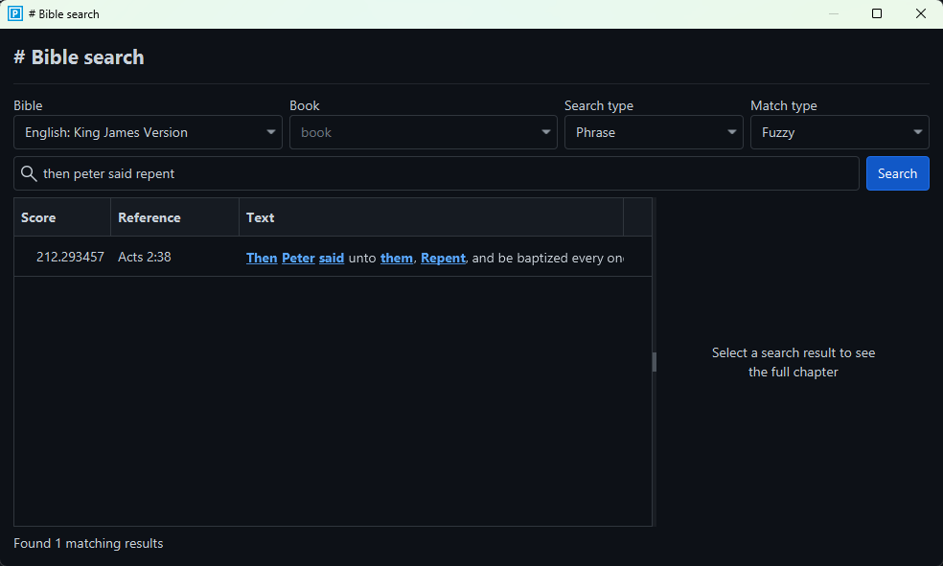This screenshot has width=943, height=566.
Task: Grab the panel splitter handle
Action: [655, 362]
